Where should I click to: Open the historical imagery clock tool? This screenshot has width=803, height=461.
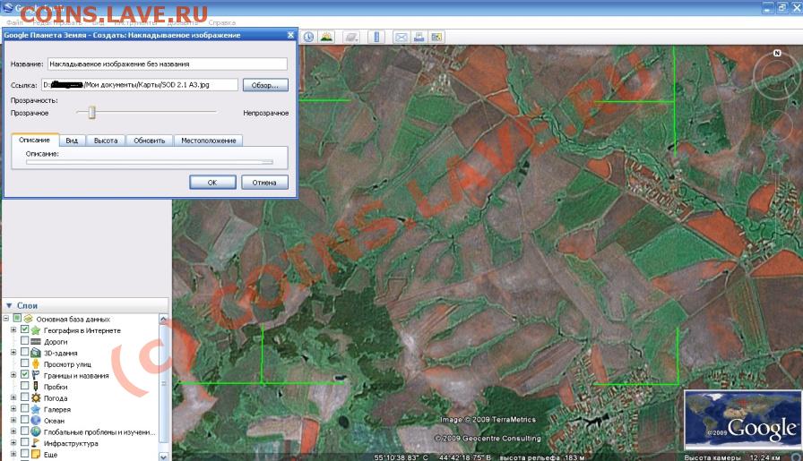click(x=308, y=37)
